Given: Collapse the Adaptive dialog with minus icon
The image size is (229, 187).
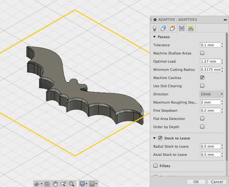Looking at the screenshot, I should pyautogui.click(x=155, y=20).
